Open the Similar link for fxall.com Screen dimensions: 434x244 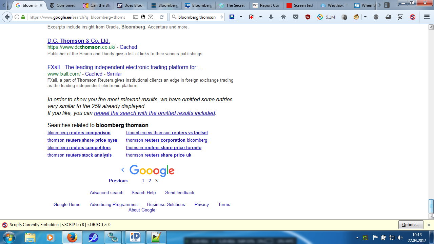point(114,74)
